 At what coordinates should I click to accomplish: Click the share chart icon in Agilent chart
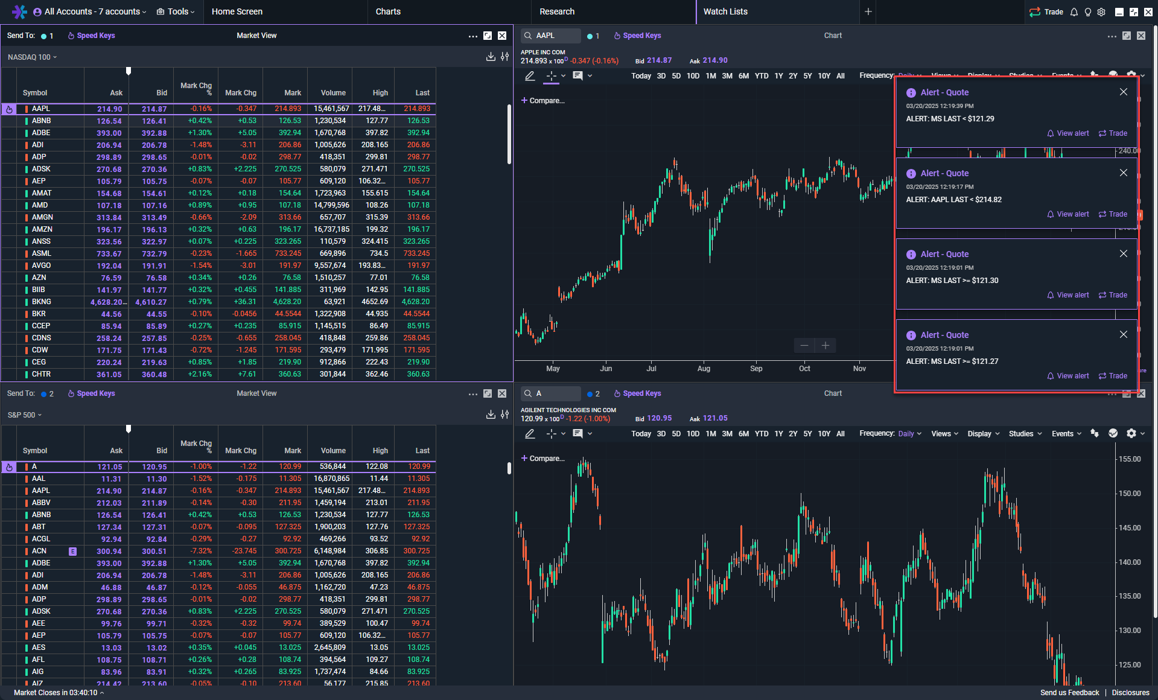point(1095,433)
